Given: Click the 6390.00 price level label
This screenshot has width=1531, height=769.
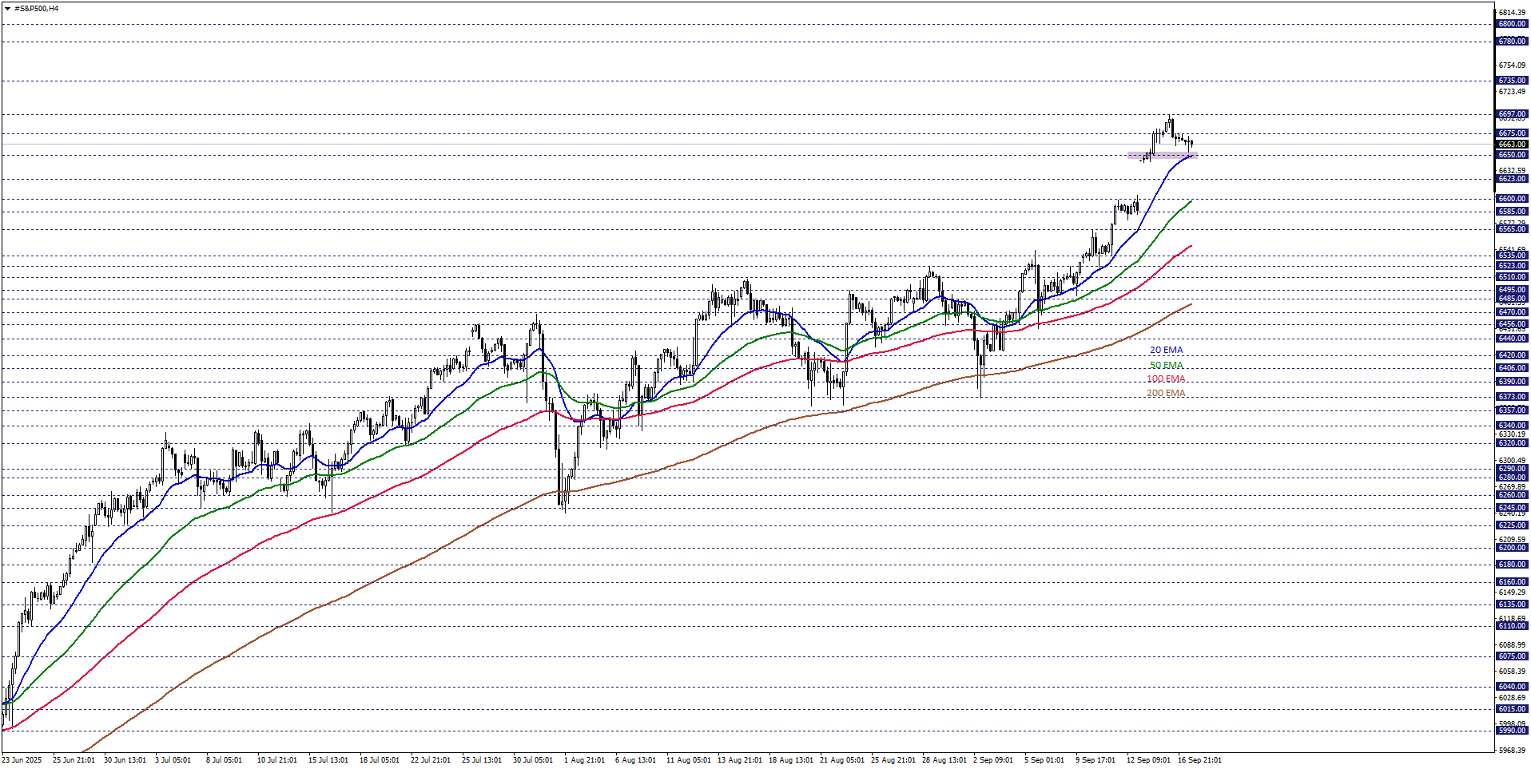Looking at the screenshot, I should click(1512, 382).
